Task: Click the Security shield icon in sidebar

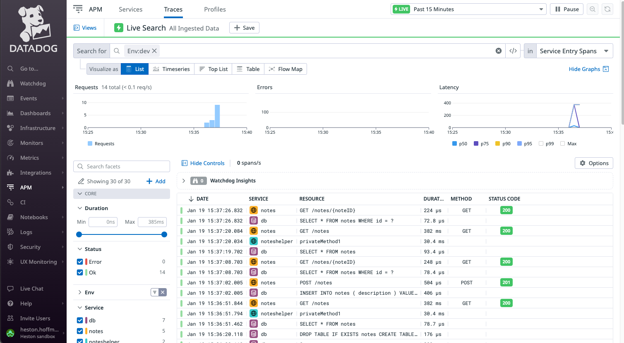Action: pyautogui.click(x=10, y=247)
